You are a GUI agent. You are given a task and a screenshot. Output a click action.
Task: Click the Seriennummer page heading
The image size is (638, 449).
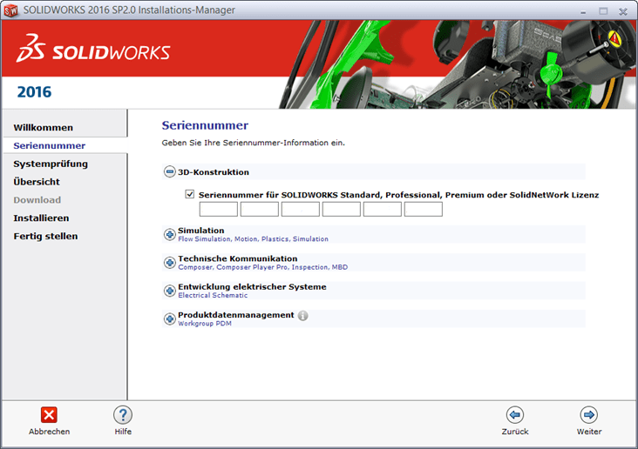point(205,125)
